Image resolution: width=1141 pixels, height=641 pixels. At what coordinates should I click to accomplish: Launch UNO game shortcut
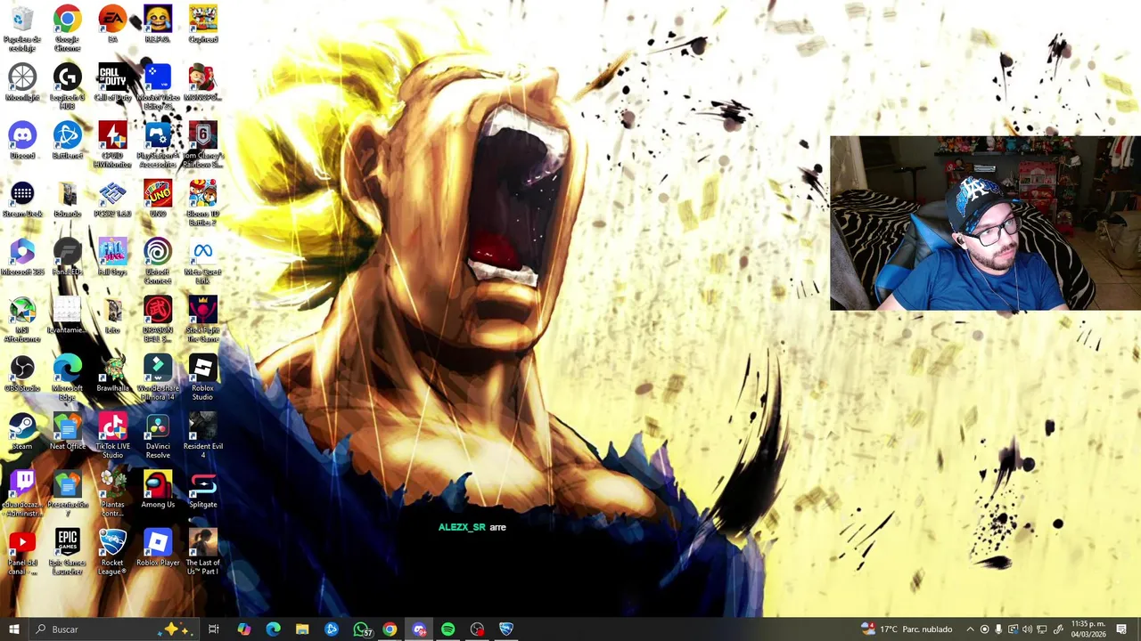tap(158, 199)
